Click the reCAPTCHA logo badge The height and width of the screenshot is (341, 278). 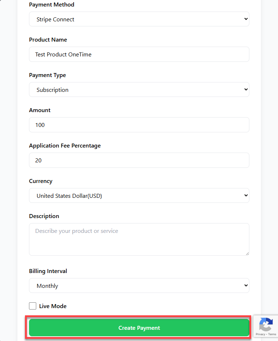[266, 324]
